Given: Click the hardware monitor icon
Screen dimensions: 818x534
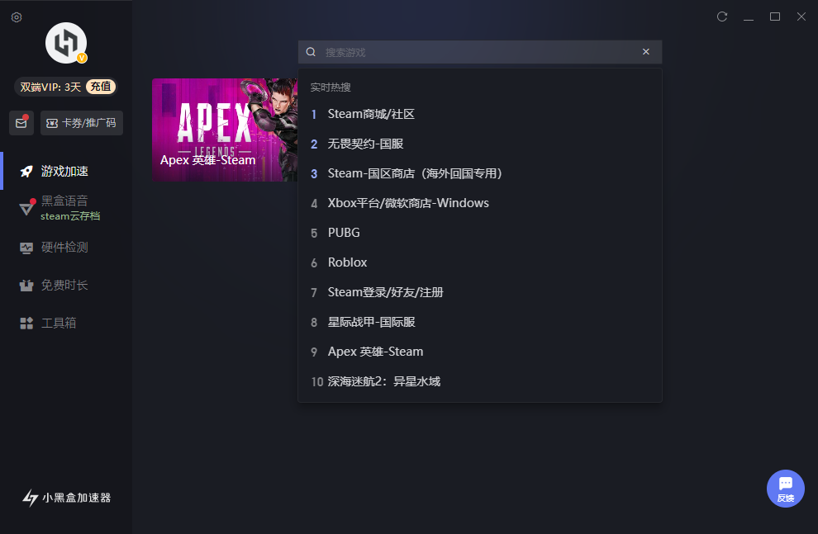Looking at the screenshot, I should pos(26,248).
